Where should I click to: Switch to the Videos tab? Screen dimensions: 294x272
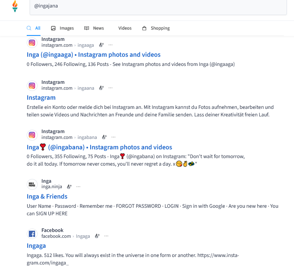pos(124,28)
